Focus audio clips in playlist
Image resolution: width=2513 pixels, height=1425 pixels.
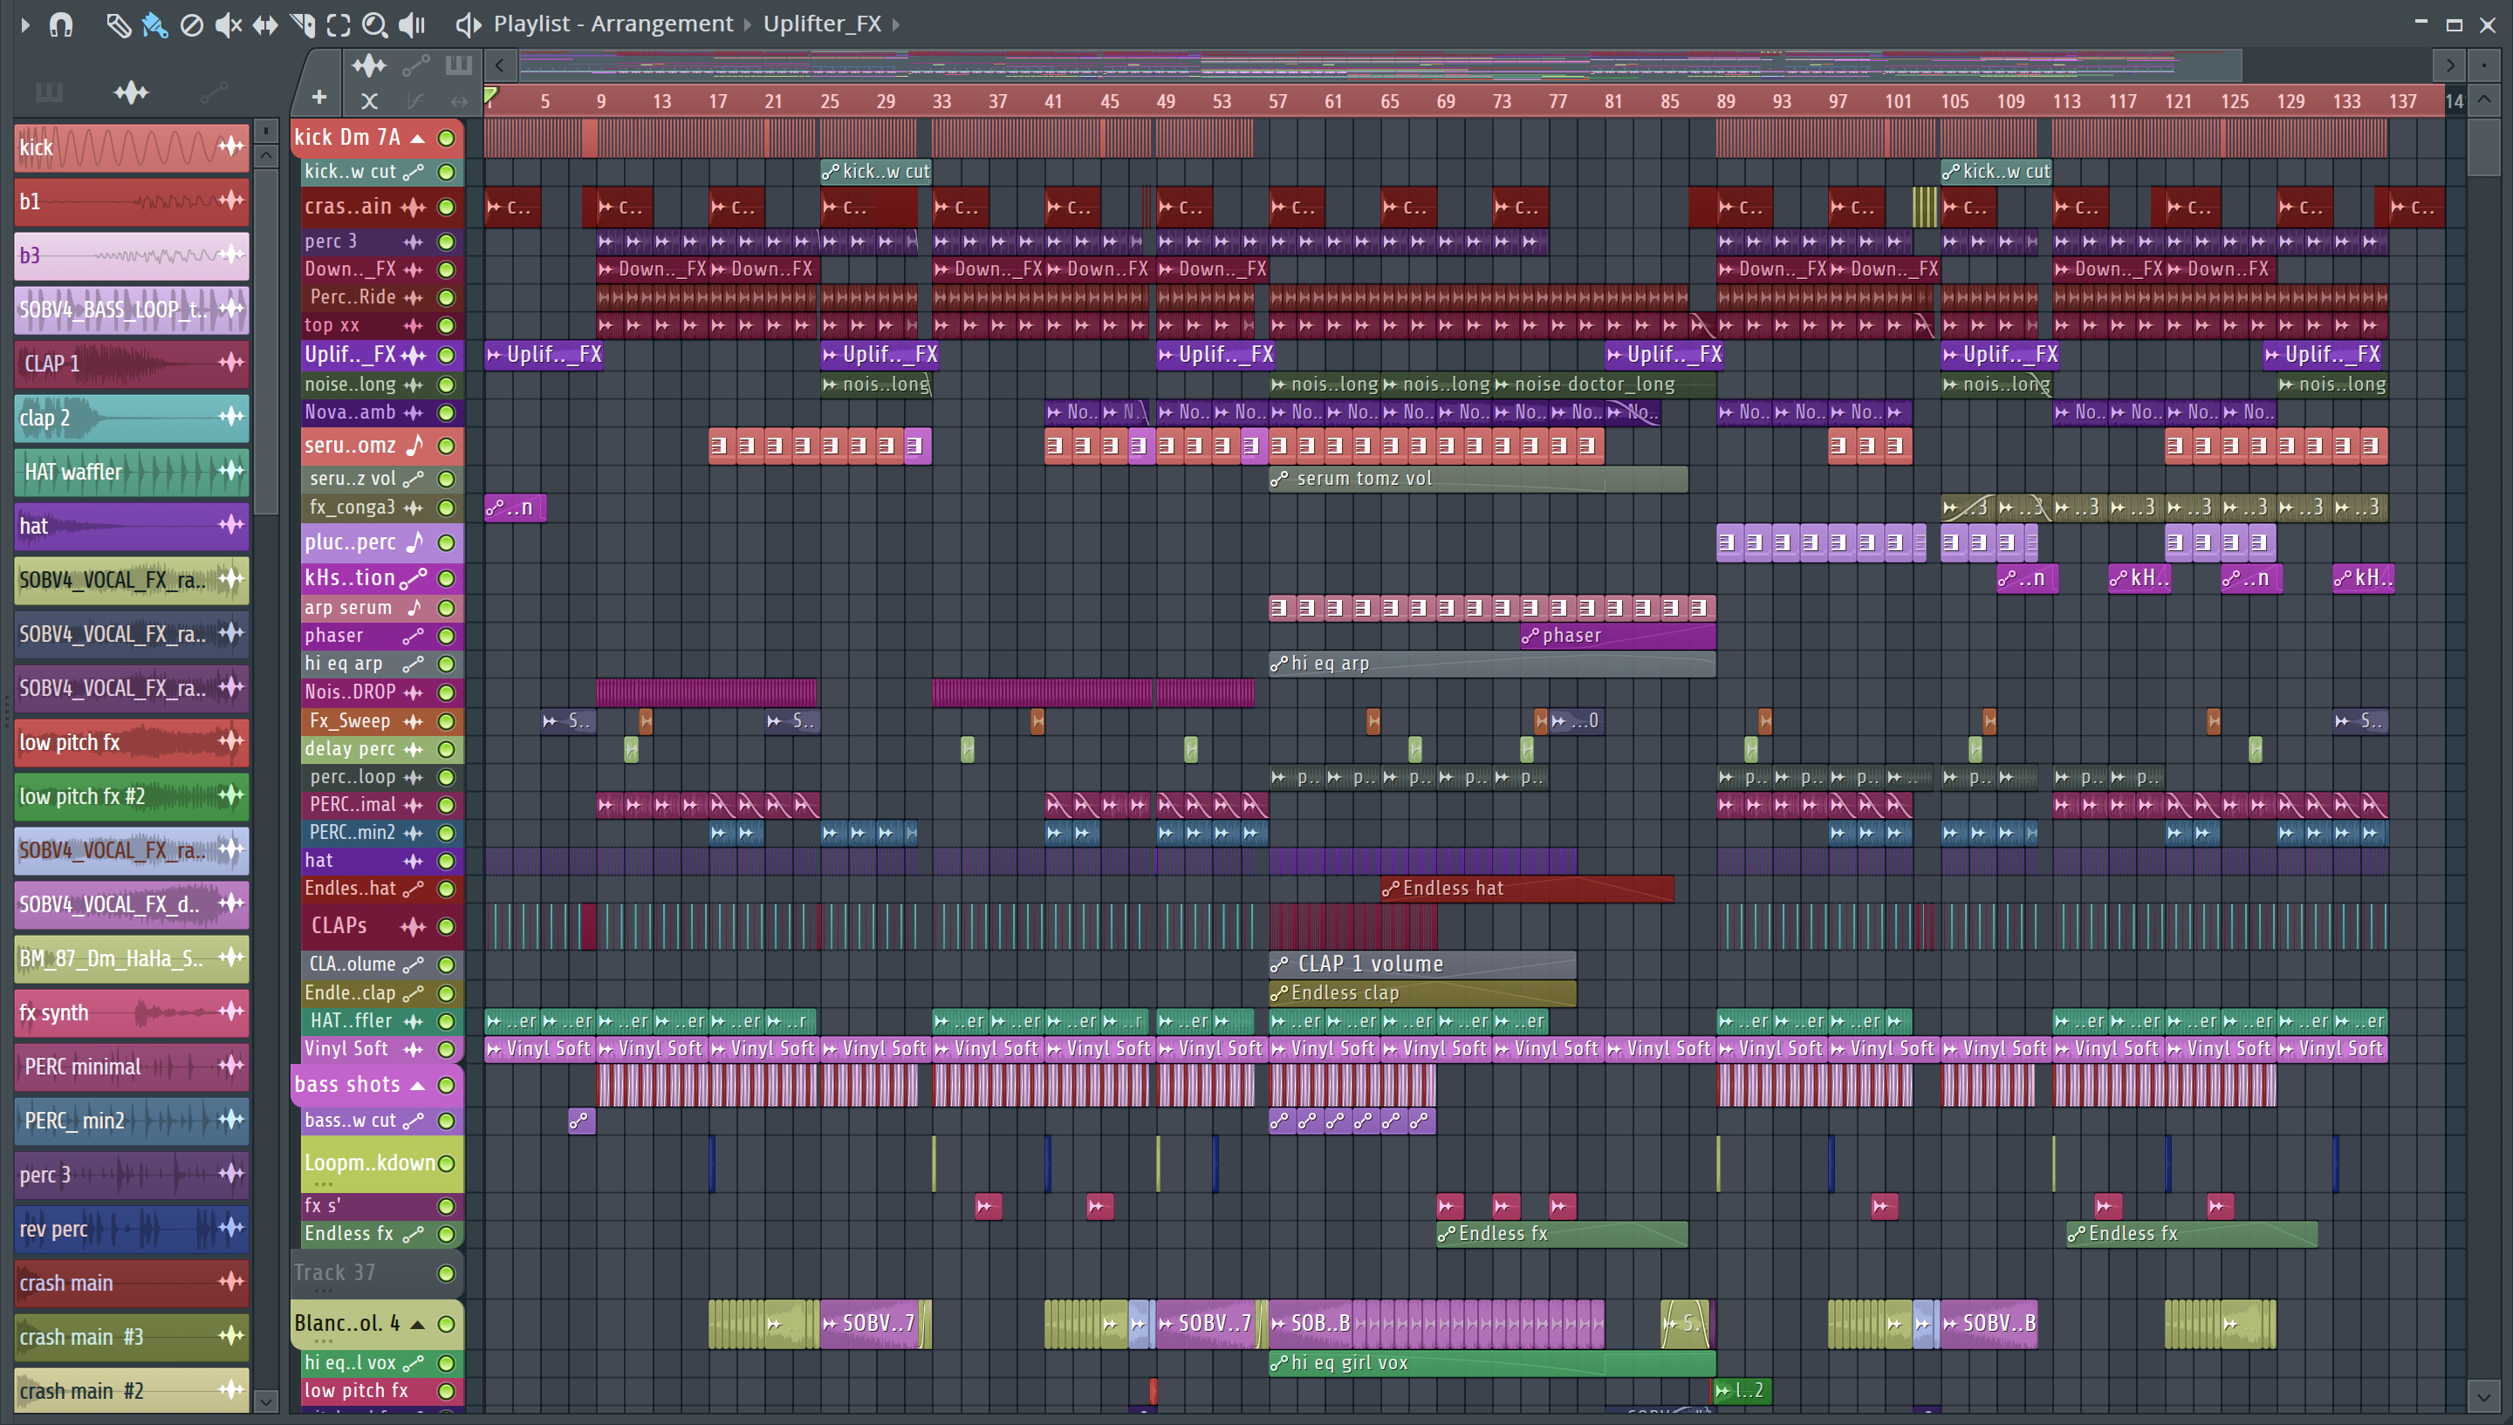369,65
